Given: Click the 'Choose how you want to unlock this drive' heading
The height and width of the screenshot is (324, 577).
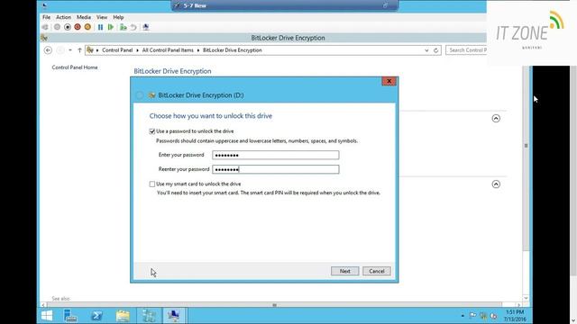Looking at the screenshot, I should tap(211, 116).
